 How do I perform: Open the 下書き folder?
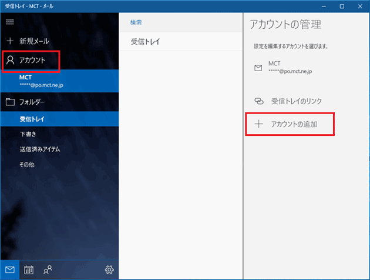pos(60,134)
